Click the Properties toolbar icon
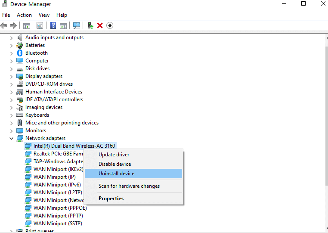This screenshot has width=328, height=233. click(40, 25)
